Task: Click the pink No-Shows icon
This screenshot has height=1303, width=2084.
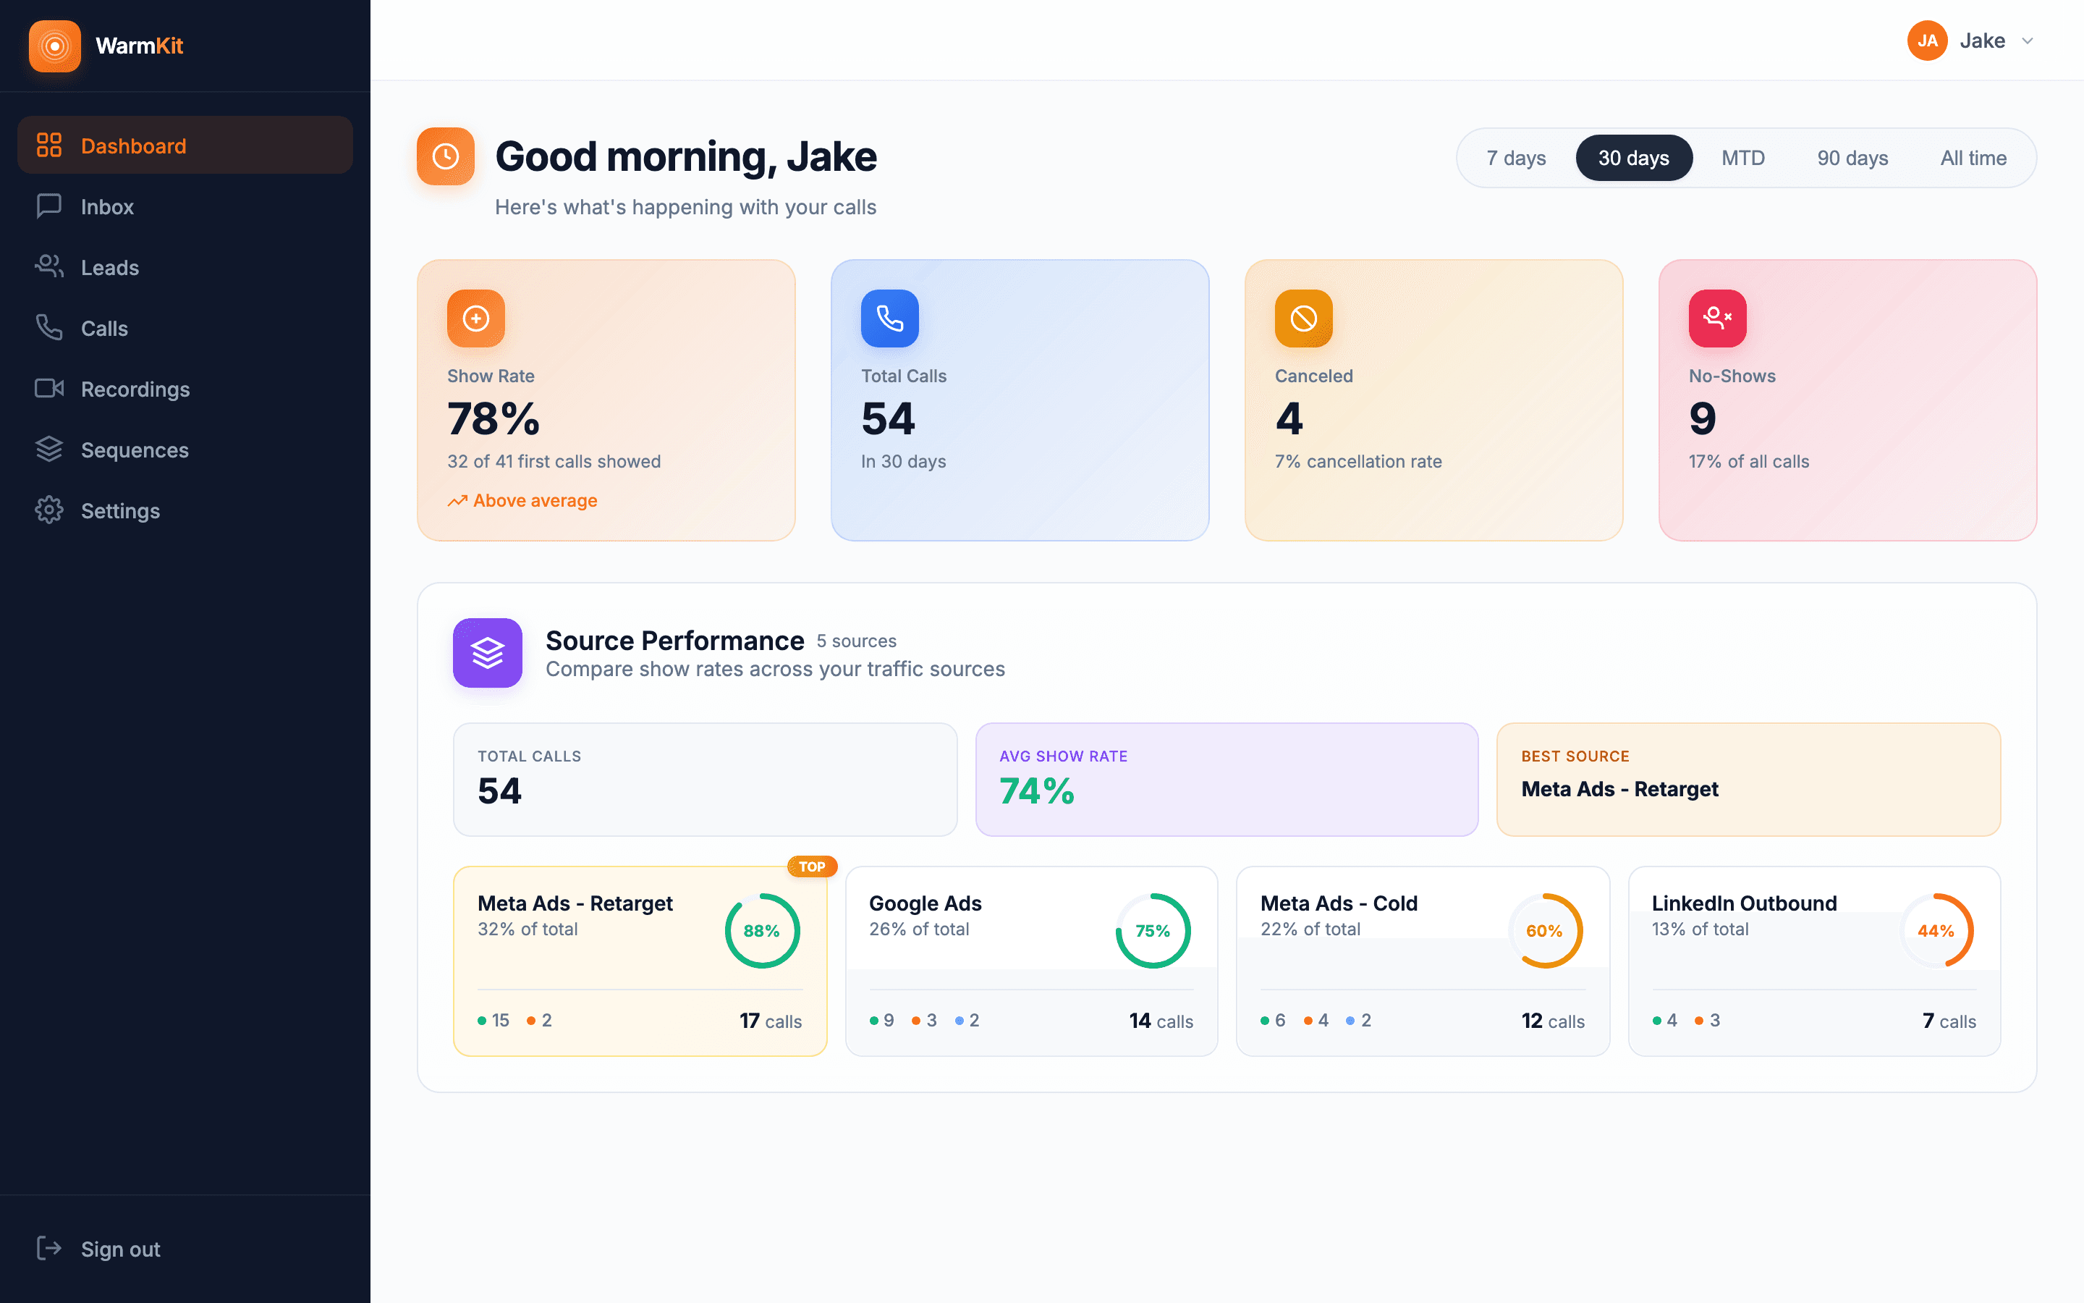Action: pos(1718,318)
